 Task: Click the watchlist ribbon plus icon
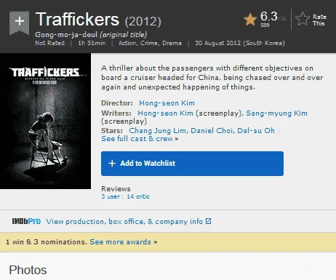(x=20, y=23)
